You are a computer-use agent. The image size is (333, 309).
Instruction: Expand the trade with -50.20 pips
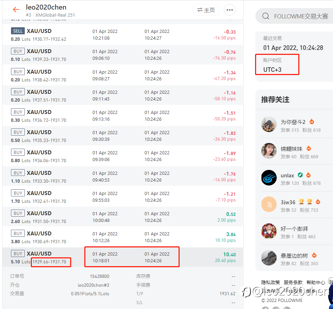click(123, 116)
